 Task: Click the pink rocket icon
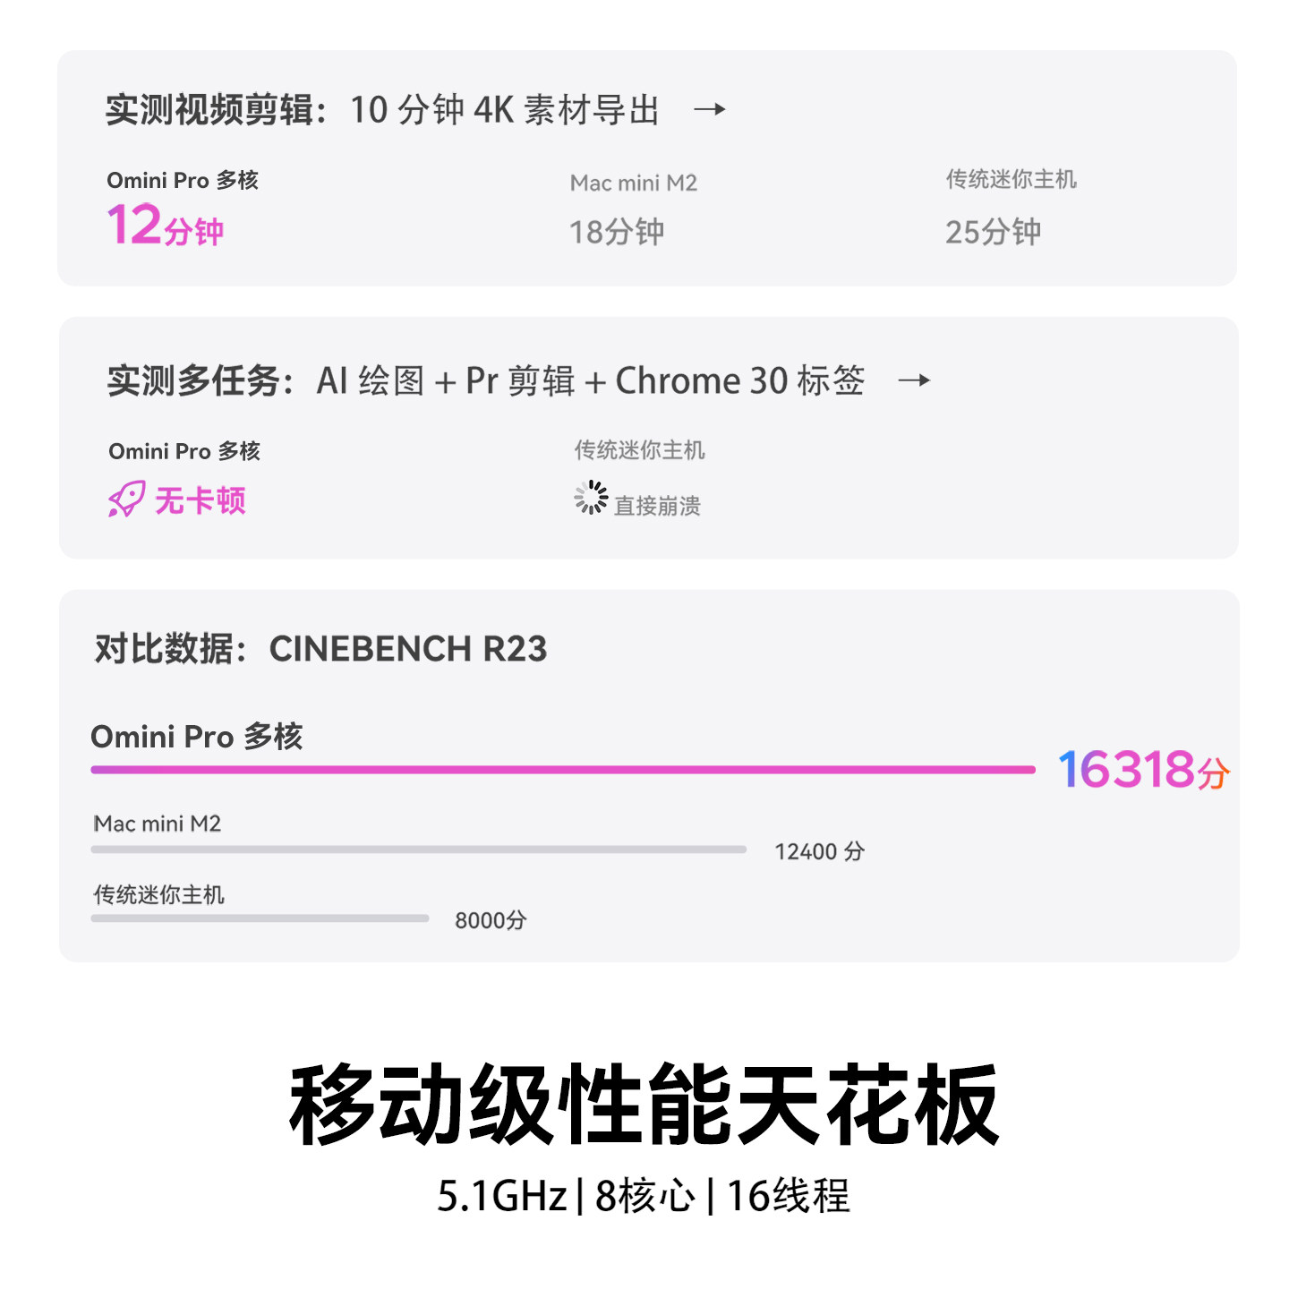point(126,499)
